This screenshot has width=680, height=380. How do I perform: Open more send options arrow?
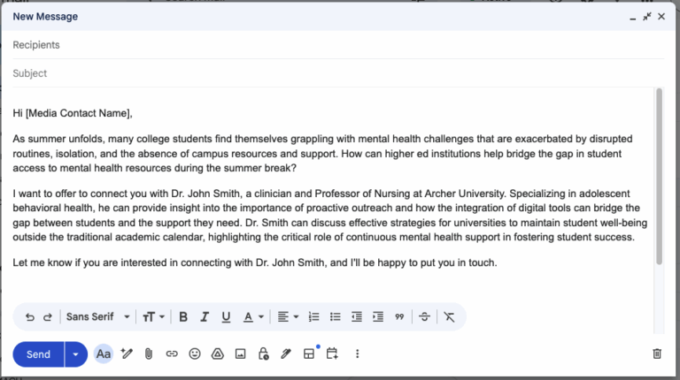[76, 354]
